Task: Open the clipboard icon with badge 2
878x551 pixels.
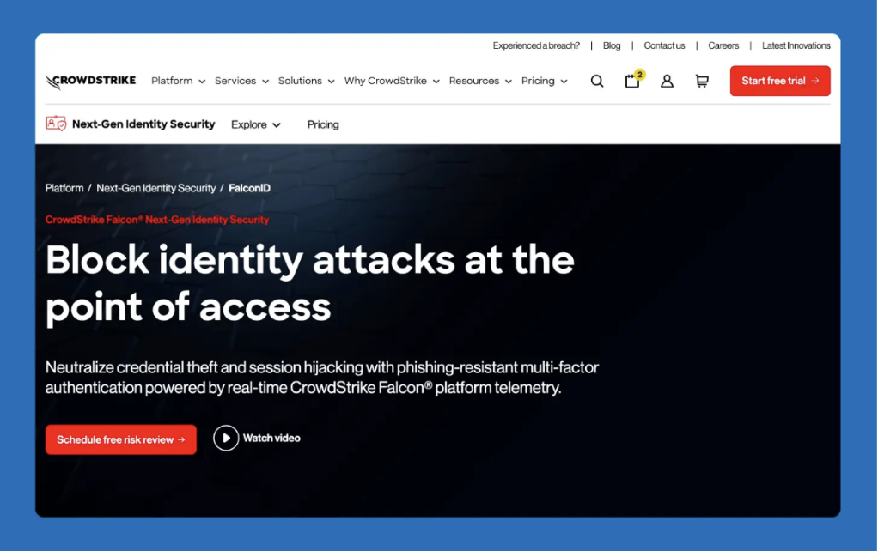Action: pyautogui.click(x=634, y=80)
